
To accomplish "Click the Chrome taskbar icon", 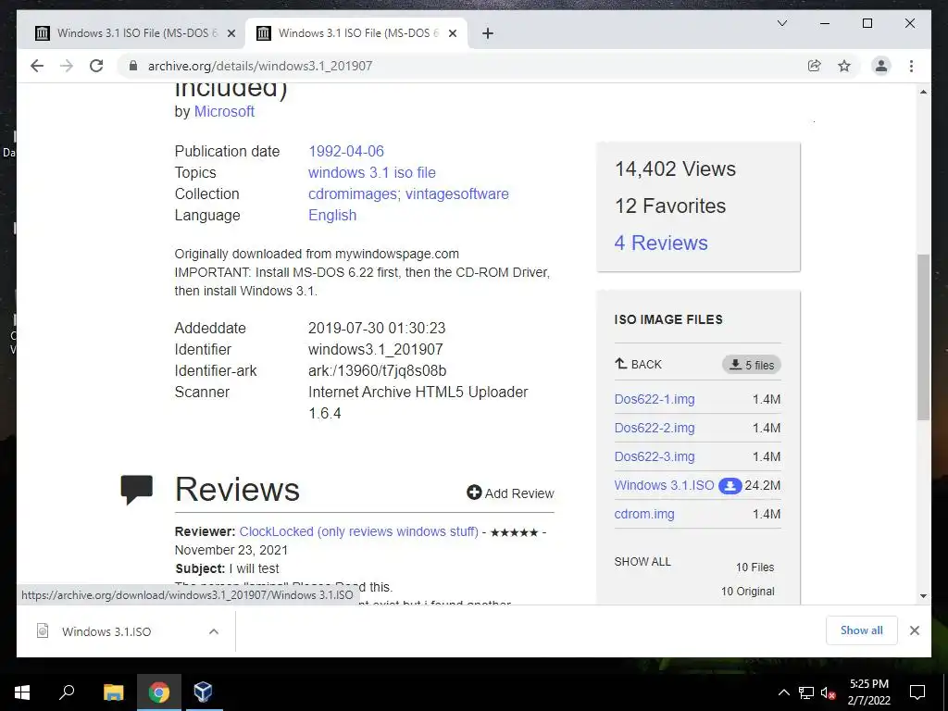I will pyautogui.click(x=159, y=692).
